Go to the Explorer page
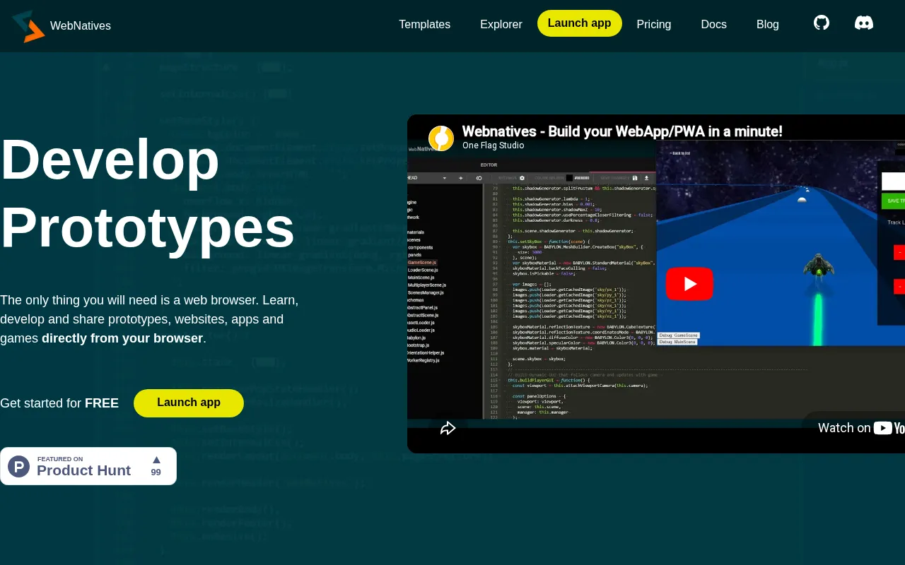 coord(501,24)
